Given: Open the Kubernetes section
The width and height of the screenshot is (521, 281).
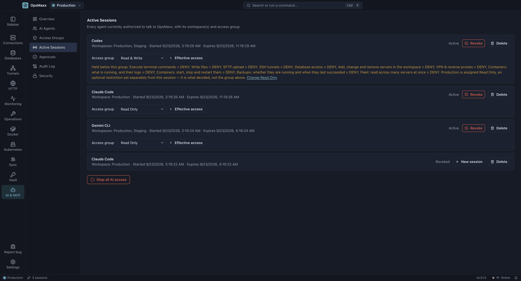Looking at the screenshot, I should click(13, 146).
